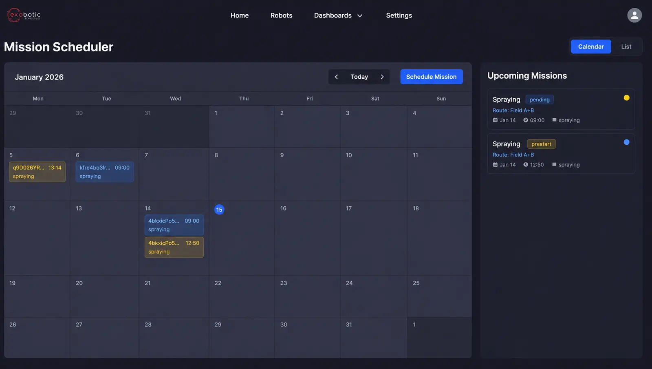Open Route: Field A+B link in the prestart mission

pyautogui.click(x=513, y=155)
